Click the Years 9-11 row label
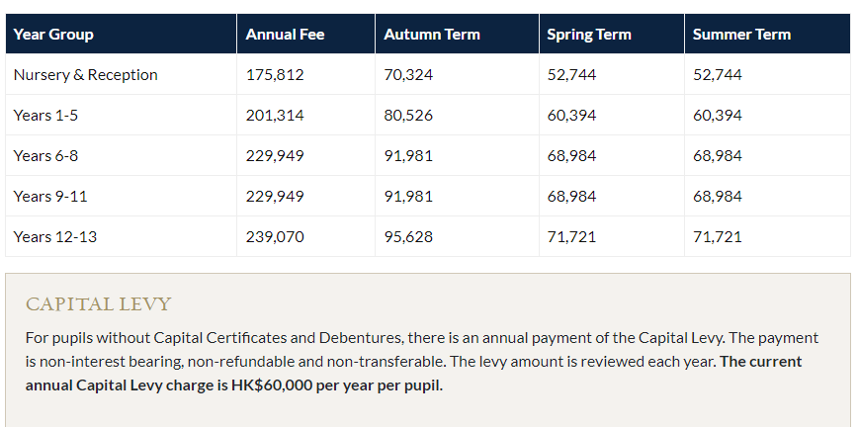Viewport: 859px width, 427px height. pyautogui.click(x=49, y=197)
